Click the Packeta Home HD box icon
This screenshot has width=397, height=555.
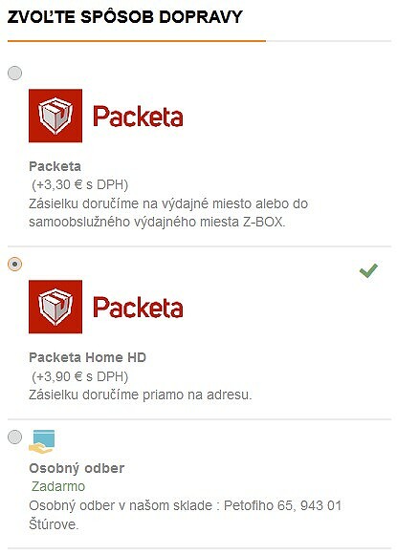[55, 307]
